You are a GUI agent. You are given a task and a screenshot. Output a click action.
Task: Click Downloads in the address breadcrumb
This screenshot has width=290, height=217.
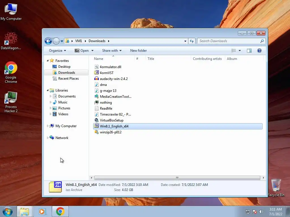(x=97, y=41)
